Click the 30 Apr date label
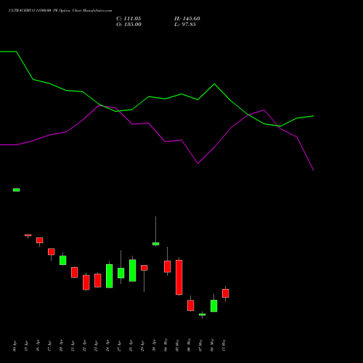The height and width of the screenshot is (363, 363). [x=154, y=346]
